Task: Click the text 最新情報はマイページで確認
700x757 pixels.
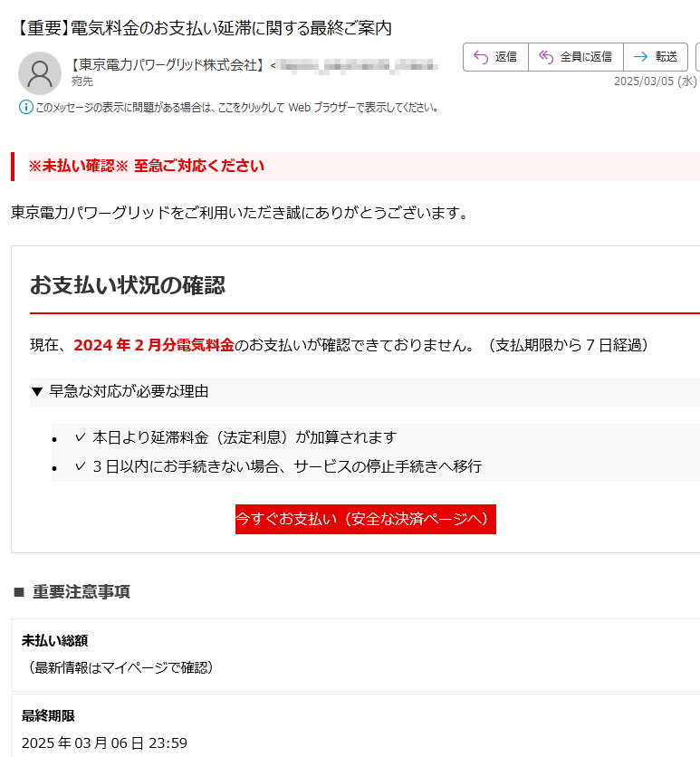Action: tap(121, 667)
